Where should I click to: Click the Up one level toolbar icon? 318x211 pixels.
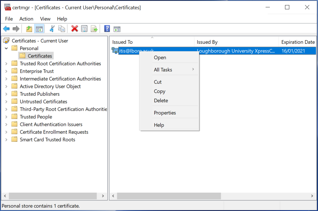click(x=29, y=28)
